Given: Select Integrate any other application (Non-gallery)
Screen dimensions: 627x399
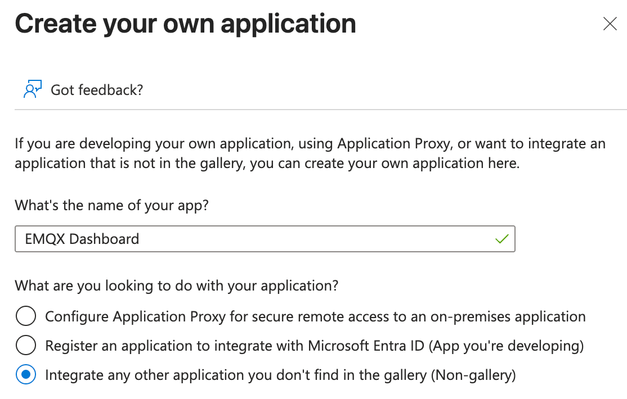Looking at the screenshot, I should pos(26,374).
